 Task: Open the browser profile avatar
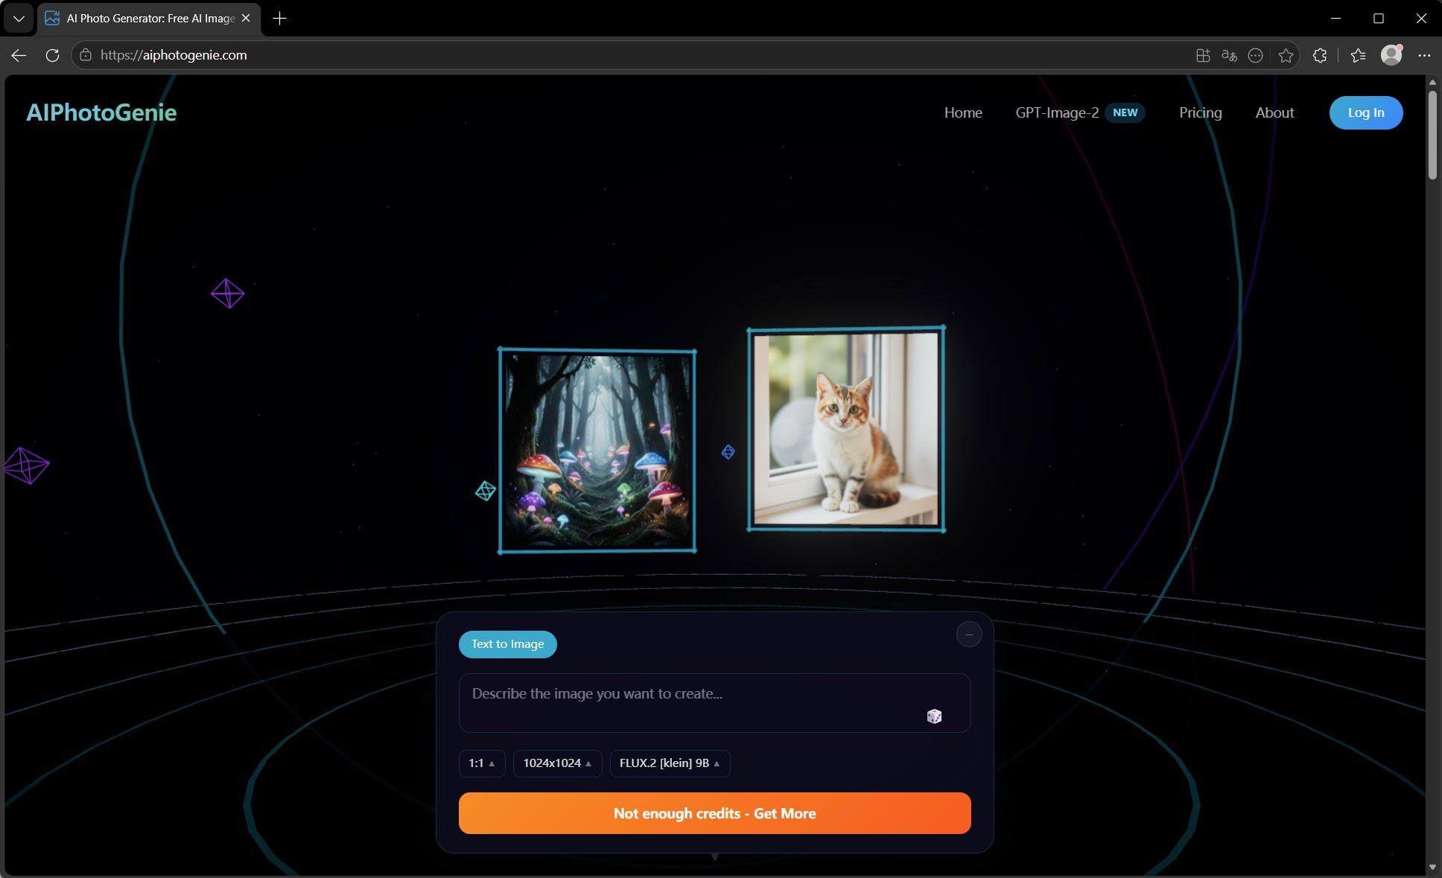click(1391, 54)
